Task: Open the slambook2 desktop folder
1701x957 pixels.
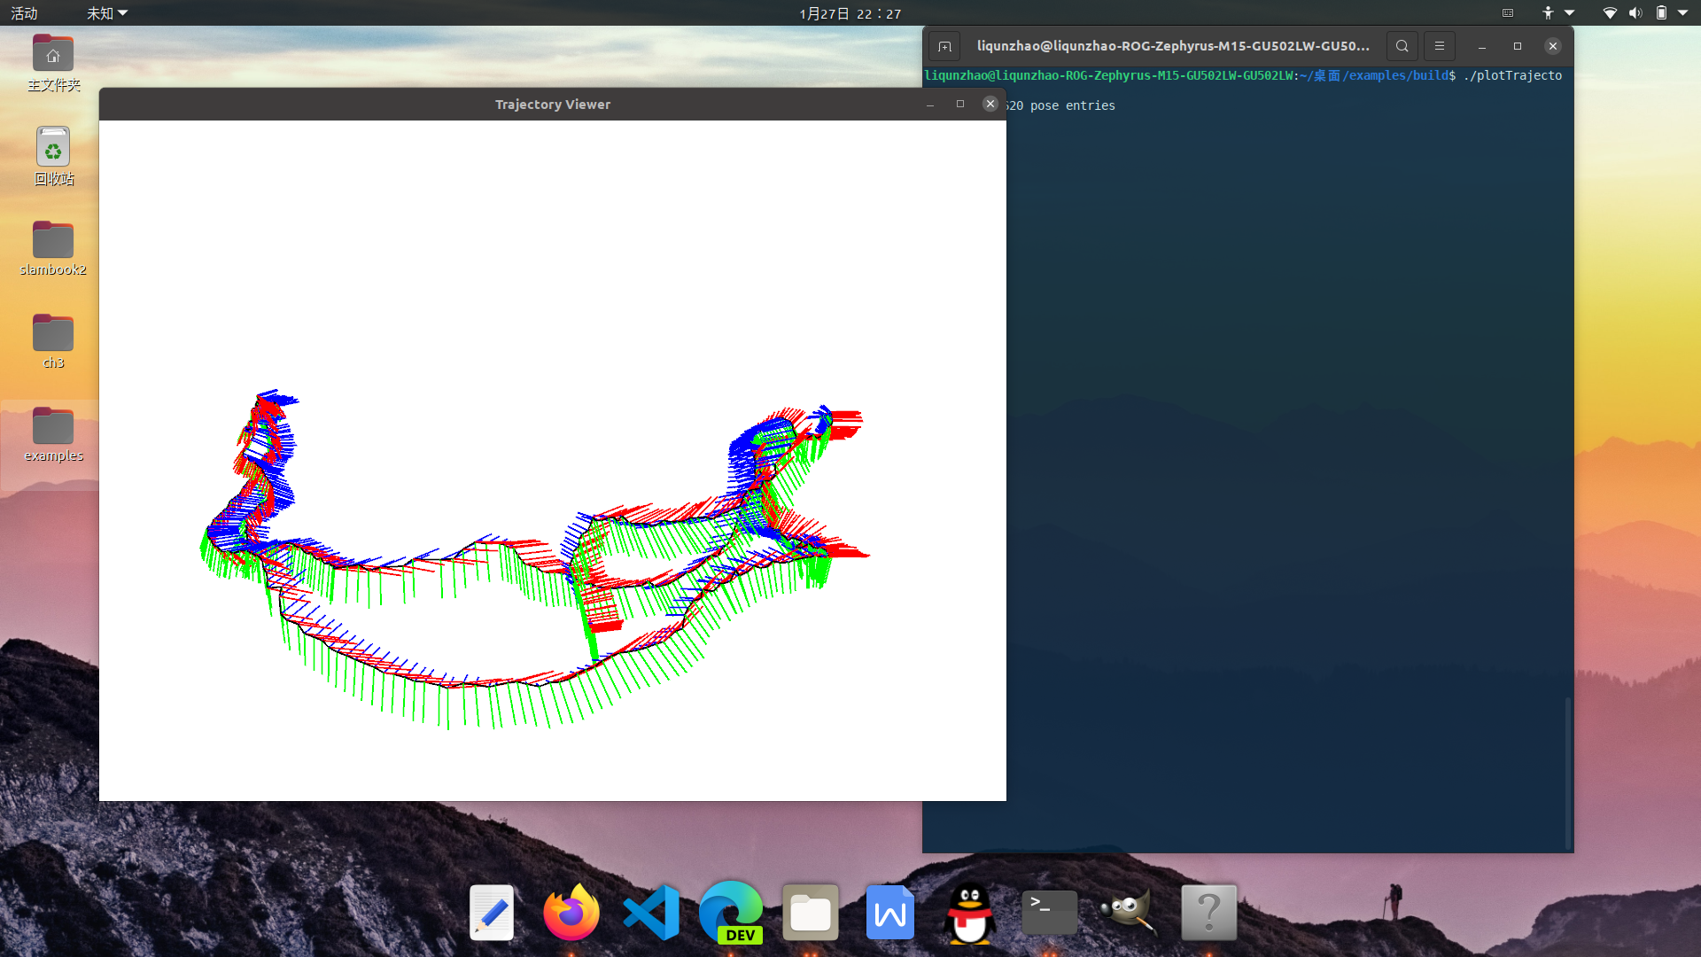Action: [x=53, y=249]
